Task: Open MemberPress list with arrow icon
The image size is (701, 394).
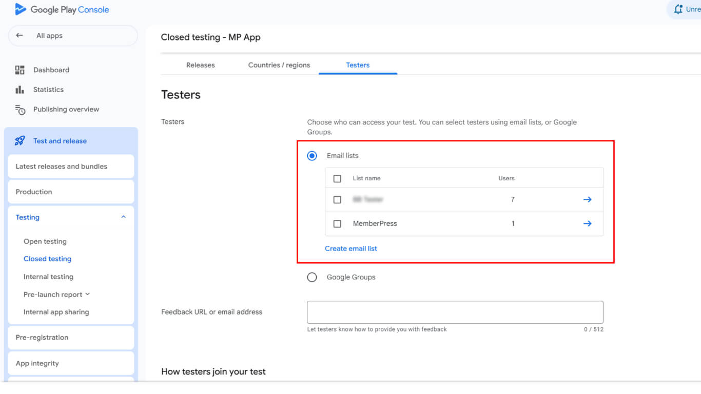Action: (587, 224)
